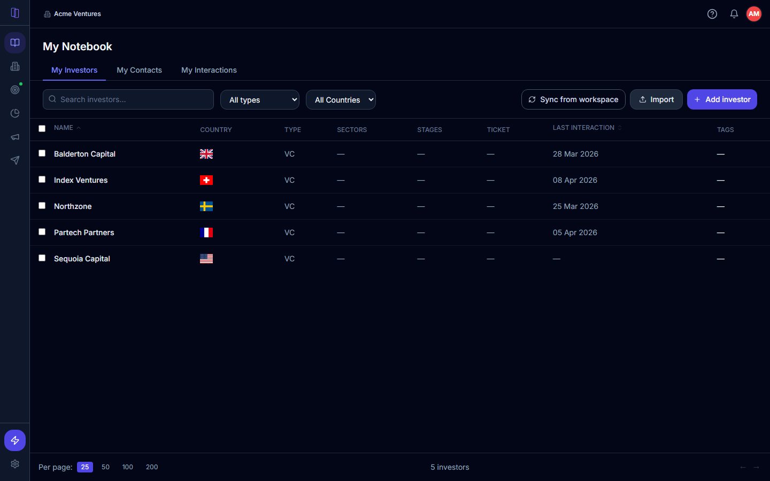Set per page to 25
This screenshot has height=481, width=770.
click(85, 467)
